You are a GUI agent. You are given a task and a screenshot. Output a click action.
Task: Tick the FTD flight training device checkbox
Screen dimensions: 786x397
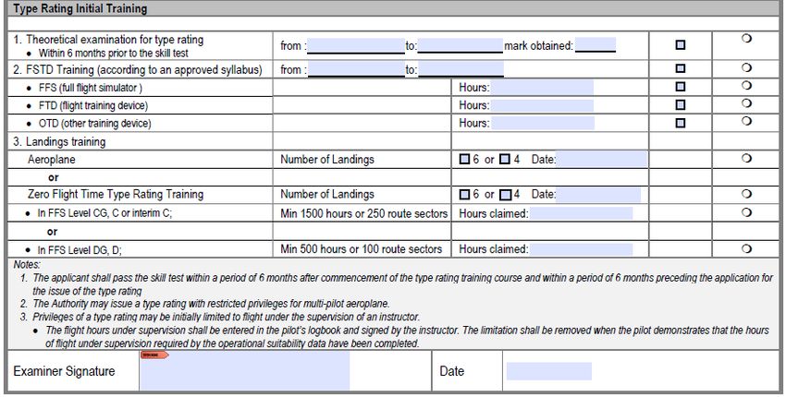point(681,105)
